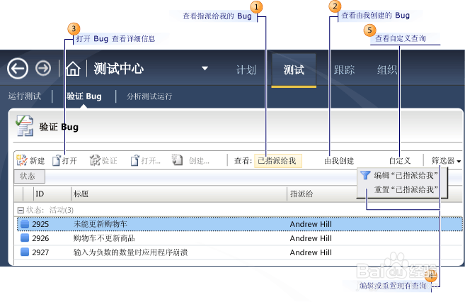Click the blue icon for bug 2925

click(x=25, y=224)
